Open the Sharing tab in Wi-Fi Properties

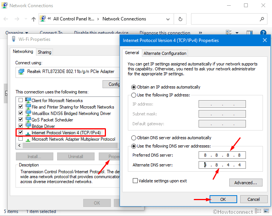(x=44, y=52)
